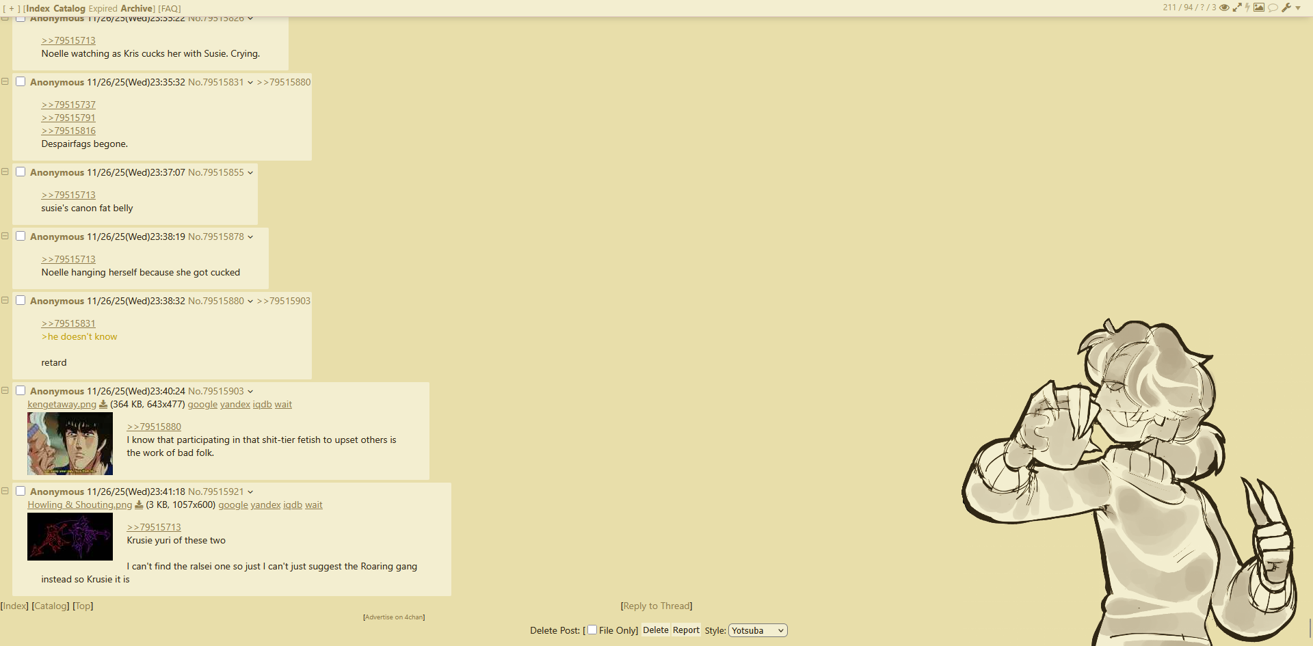Screen dimensions: 1313x646
Task: Tick the checkbox for post No.79515903
Action: pos(21,390)
